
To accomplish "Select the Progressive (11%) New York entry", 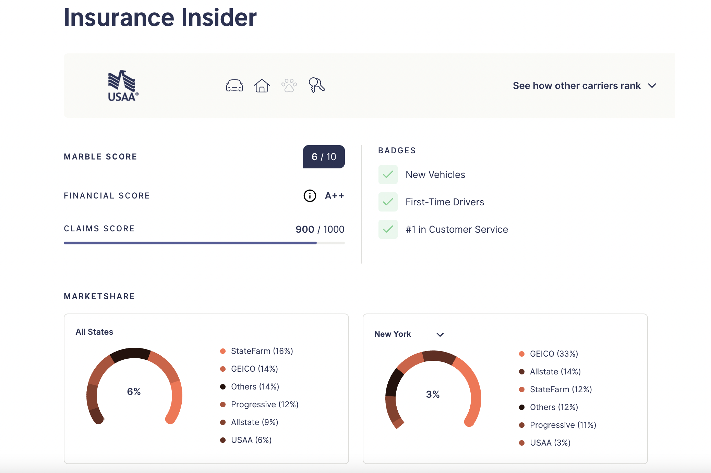I will coord(558,425).
